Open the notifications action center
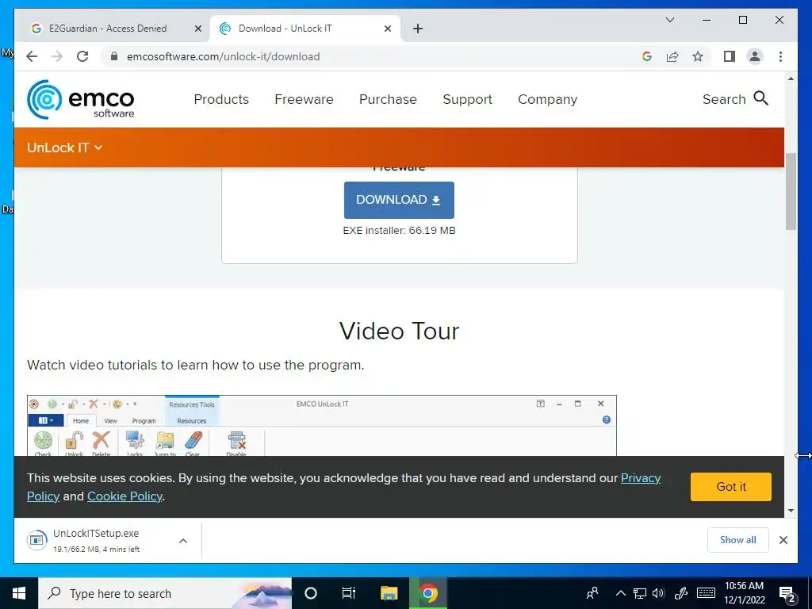Image resolution: width=812 pixels, height=609 pixels. pyautogui.click(x=787, y=594)
